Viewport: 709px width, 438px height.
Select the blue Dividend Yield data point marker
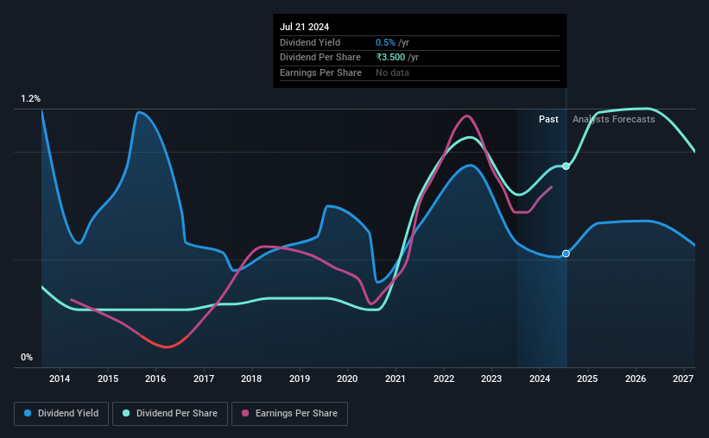566,253
